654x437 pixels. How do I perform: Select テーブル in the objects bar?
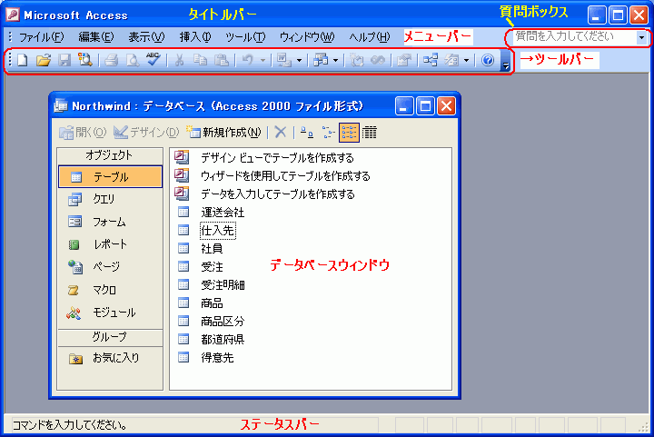click(x=110, y=177)
